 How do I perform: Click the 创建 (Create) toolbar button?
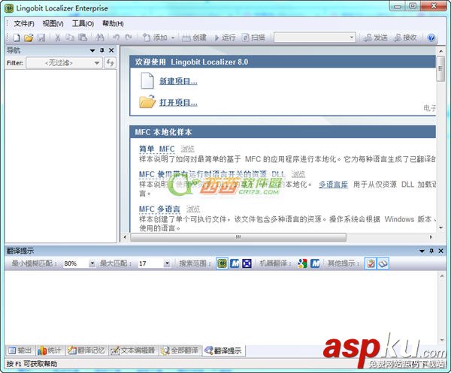pos(194,38)
